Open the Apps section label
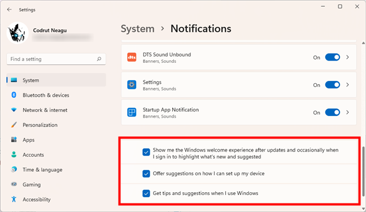 [x=28, y=140]
